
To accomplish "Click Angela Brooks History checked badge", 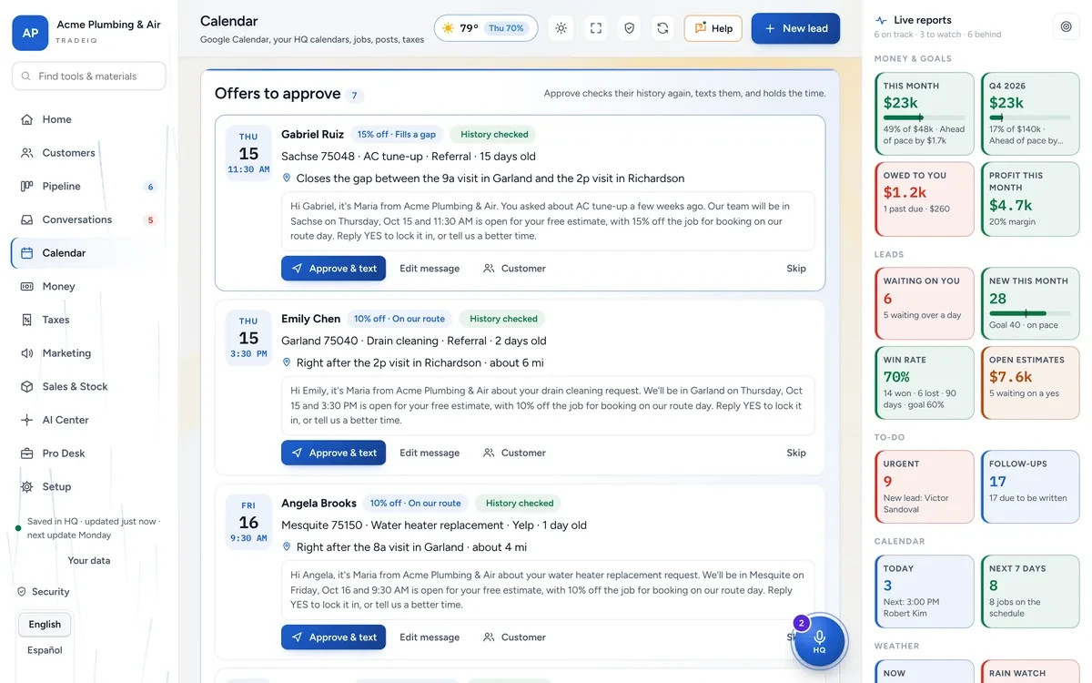I will (520, 504).
